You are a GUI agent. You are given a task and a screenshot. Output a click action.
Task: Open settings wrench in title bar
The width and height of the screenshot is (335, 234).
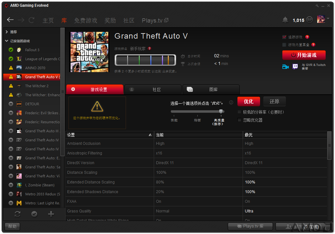(317, 5)
